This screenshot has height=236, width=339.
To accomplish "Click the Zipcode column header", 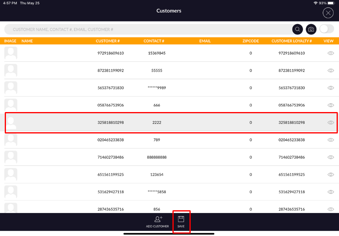I will coord(250,41).
